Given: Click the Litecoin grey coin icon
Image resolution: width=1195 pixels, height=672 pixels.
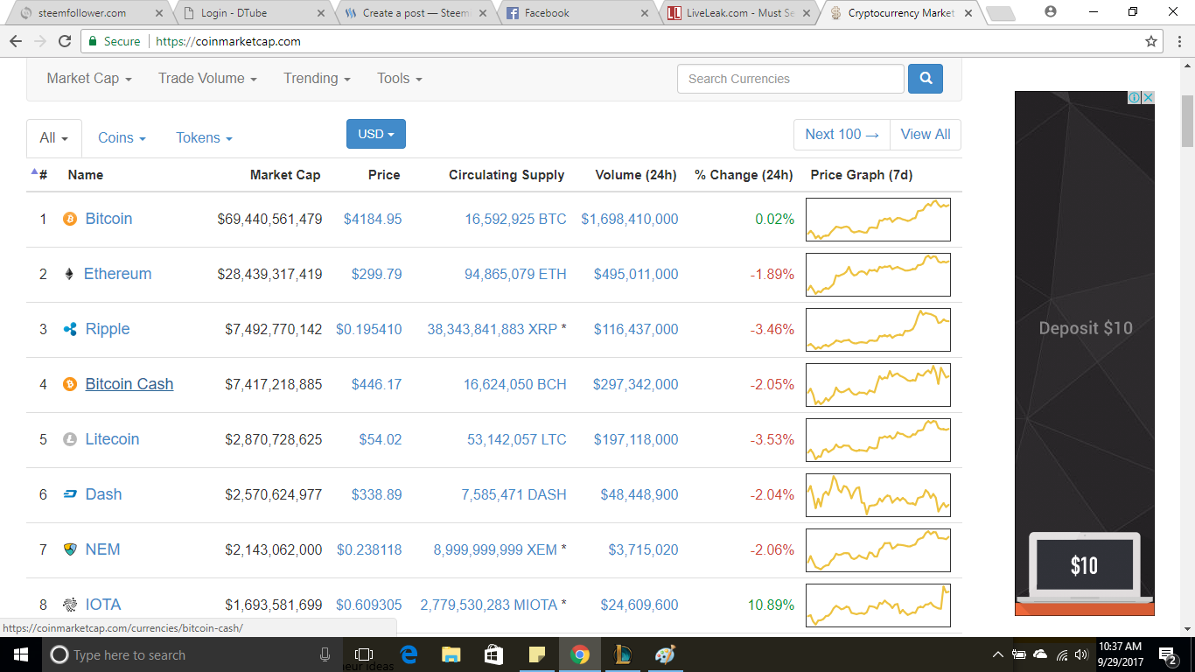Looking at the screenshot, I should tap(70, 439).
